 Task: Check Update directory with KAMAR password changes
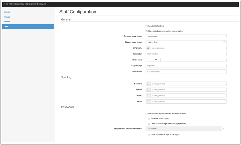147,113
